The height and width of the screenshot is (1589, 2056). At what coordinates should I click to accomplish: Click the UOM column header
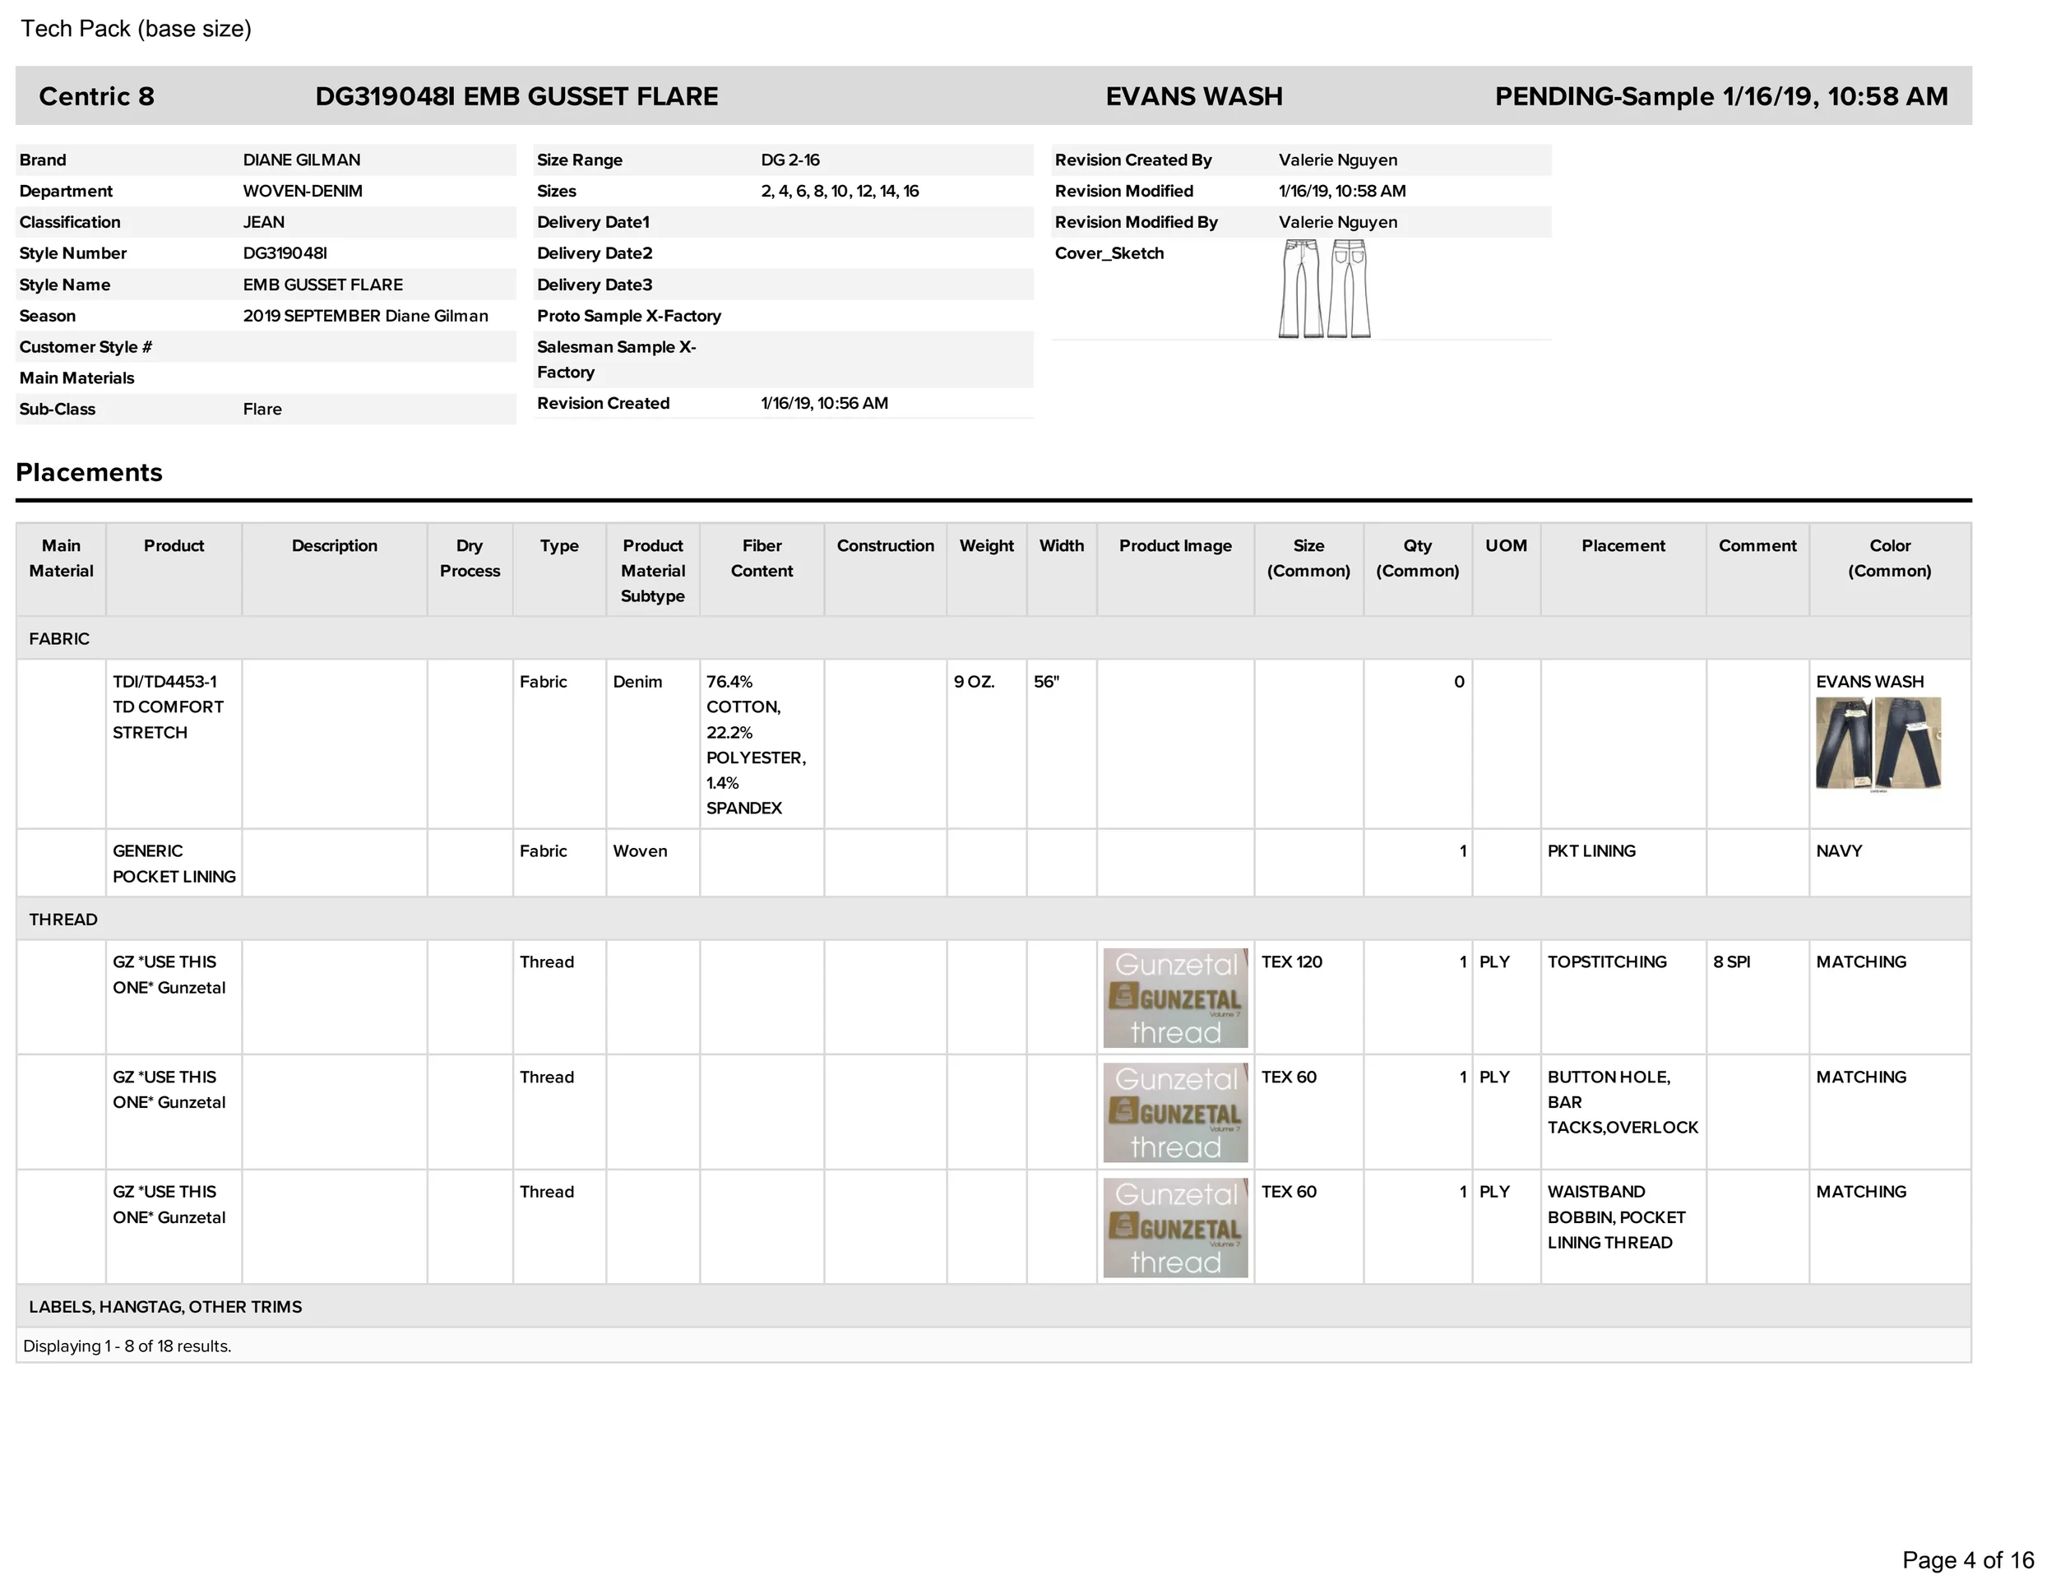point(1507,569)
